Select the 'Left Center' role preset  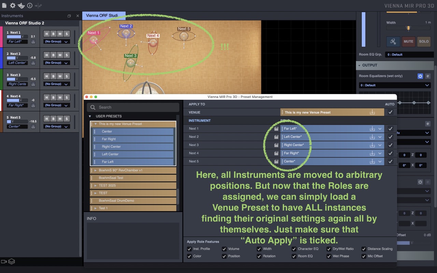(x=133, y=154)
